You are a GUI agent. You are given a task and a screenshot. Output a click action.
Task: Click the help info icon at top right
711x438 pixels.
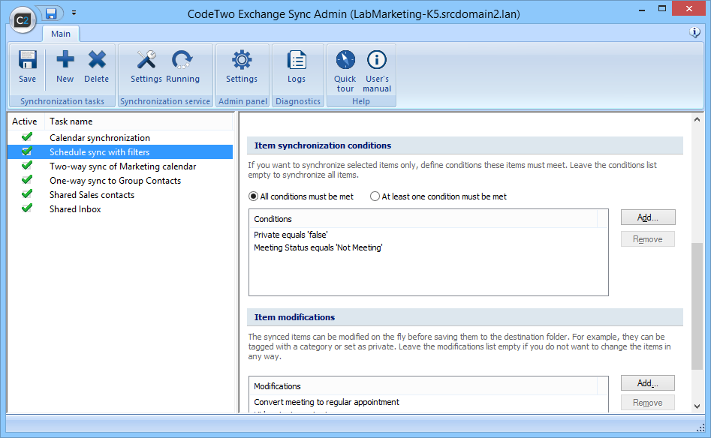(694, 32)
